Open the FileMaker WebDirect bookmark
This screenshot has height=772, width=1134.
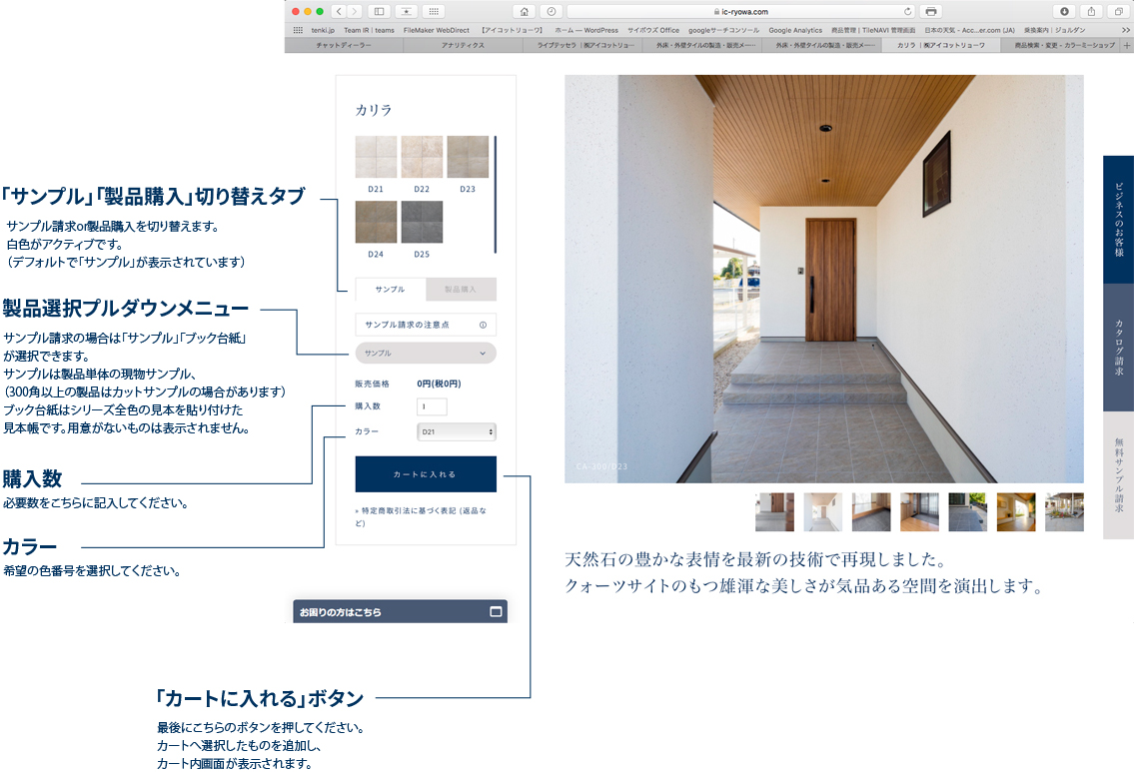(x=436, y=30)
